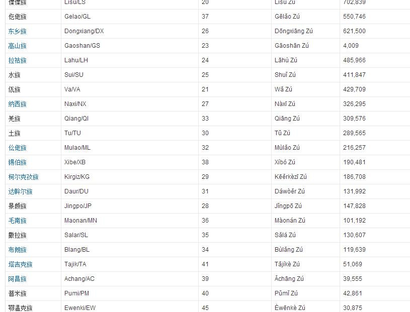Click the 锡伯族 link

pos(18,162)
